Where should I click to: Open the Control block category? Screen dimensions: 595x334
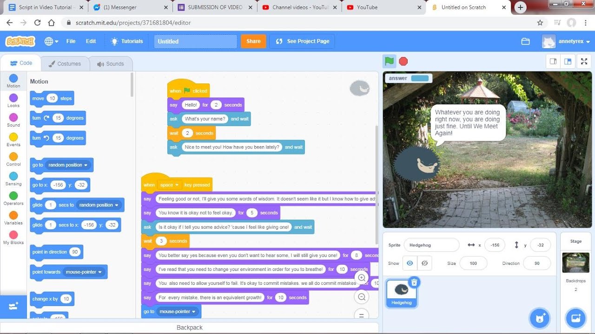13,159
